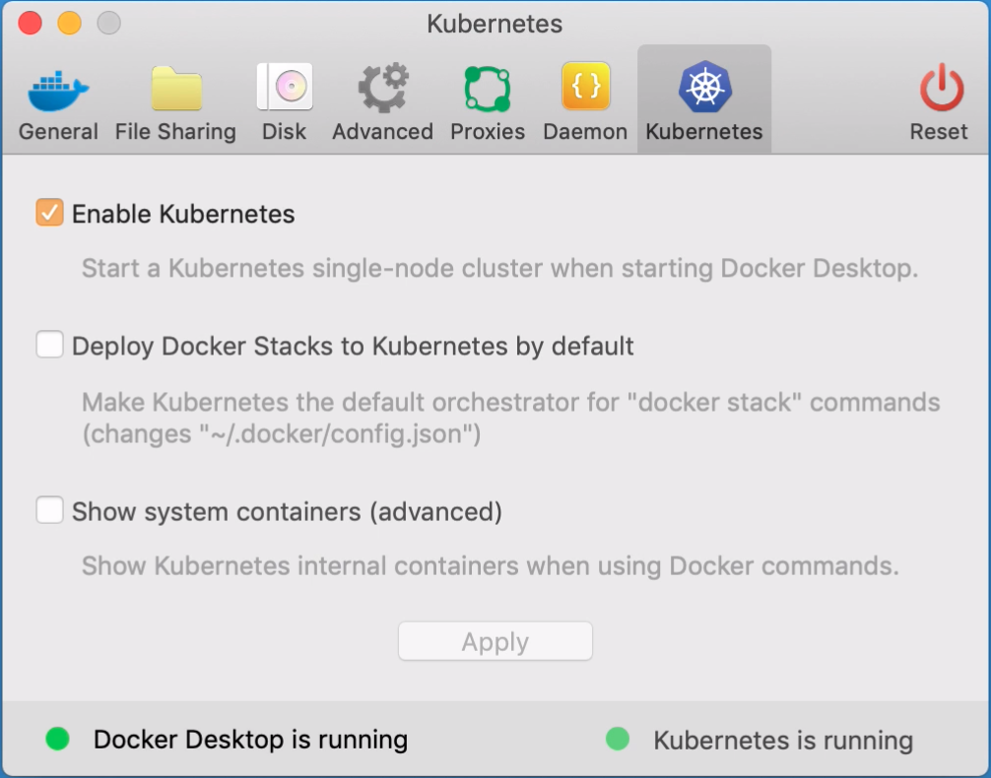Minimize the window with yellow button
The image size is (991, 778).
point(70,24)
